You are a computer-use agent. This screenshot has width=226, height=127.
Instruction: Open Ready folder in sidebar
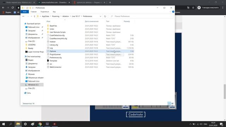tap(31, 48)
